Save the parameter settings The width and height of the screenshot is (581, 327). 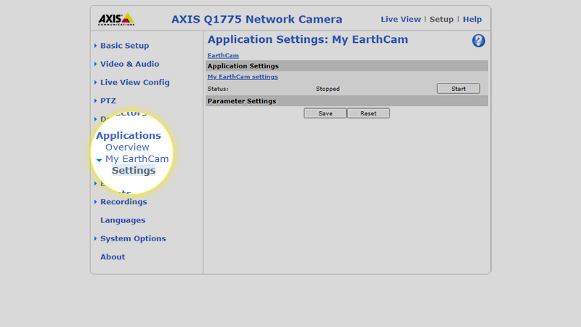tap(325, 113)
